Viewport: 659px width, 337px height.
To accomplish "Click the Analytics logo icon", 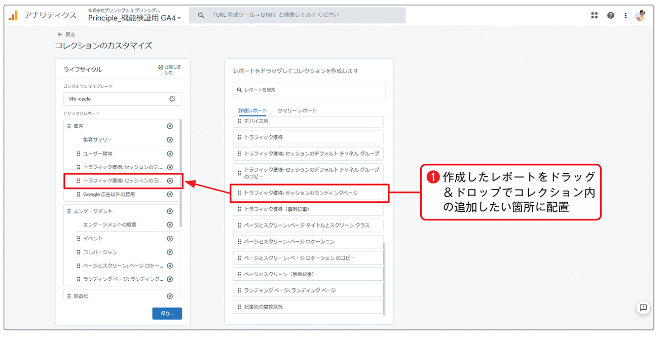I will click(x=13, y=16).
